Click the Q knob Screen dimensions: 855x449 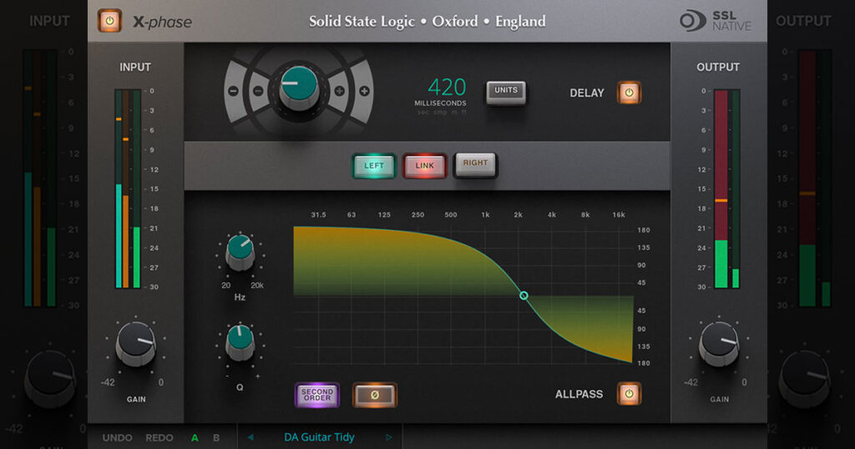pyautogui.click(x=240, y=342)
